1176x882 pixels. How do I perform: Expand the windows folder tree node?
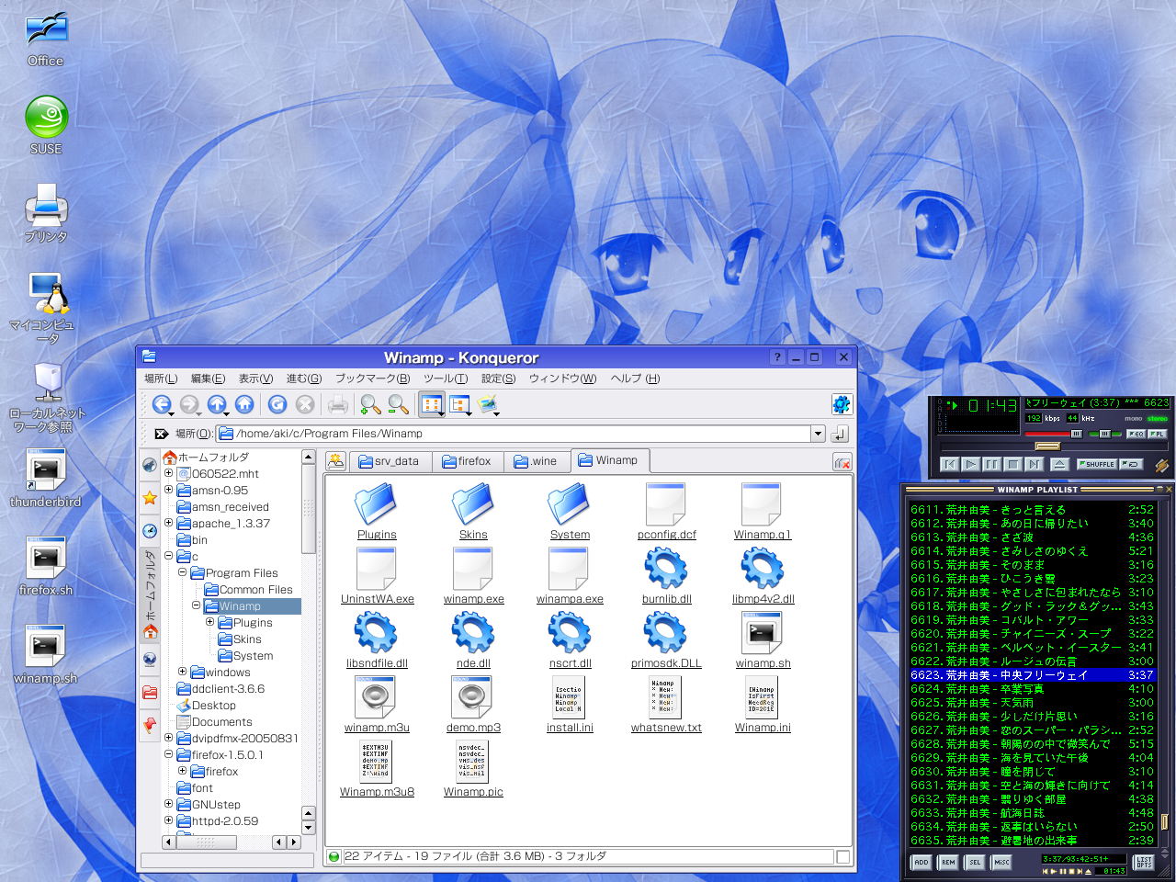(x=182, y=672)
